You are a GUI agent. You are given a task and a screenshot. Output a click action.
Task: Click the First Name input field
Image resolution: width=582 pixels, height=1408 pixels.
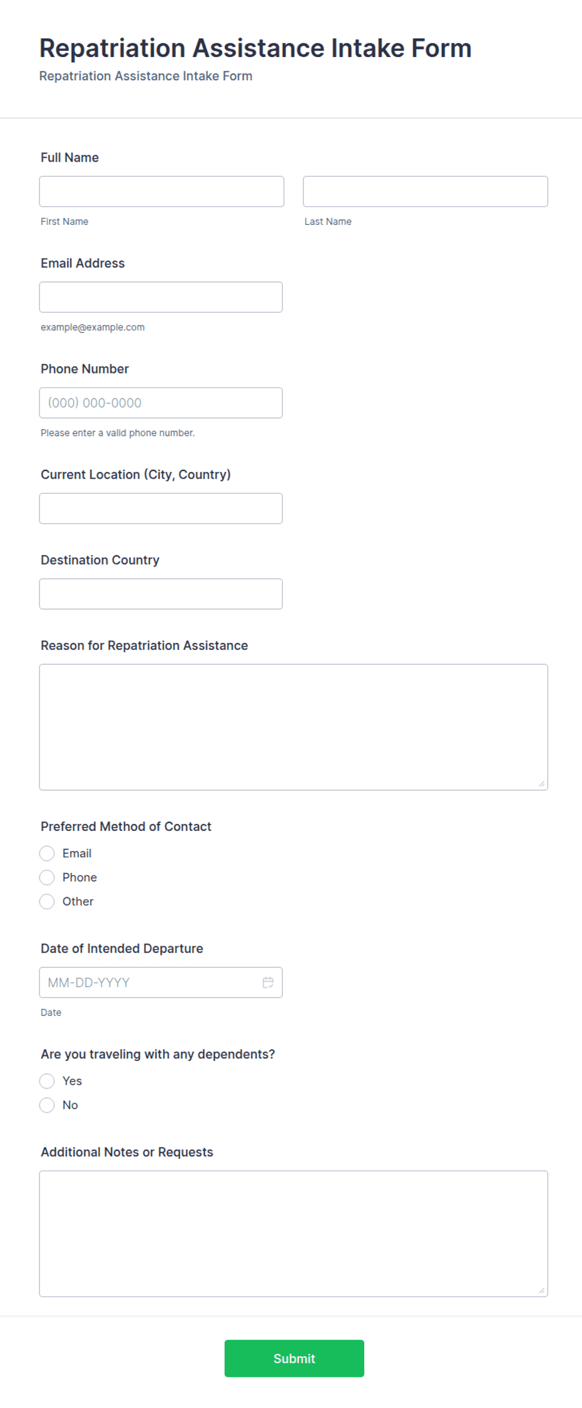[x=161, y=191]
